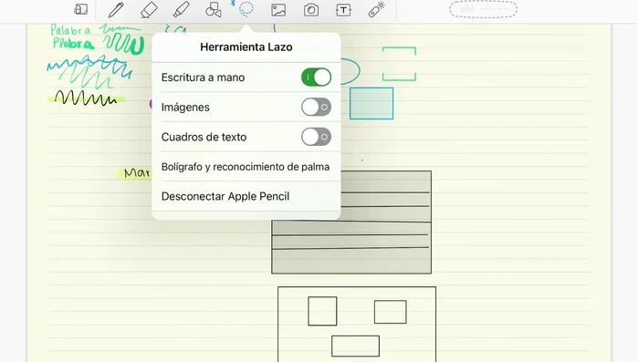
Task: Enable the Imágenes switch
Action: click(316, 107)
